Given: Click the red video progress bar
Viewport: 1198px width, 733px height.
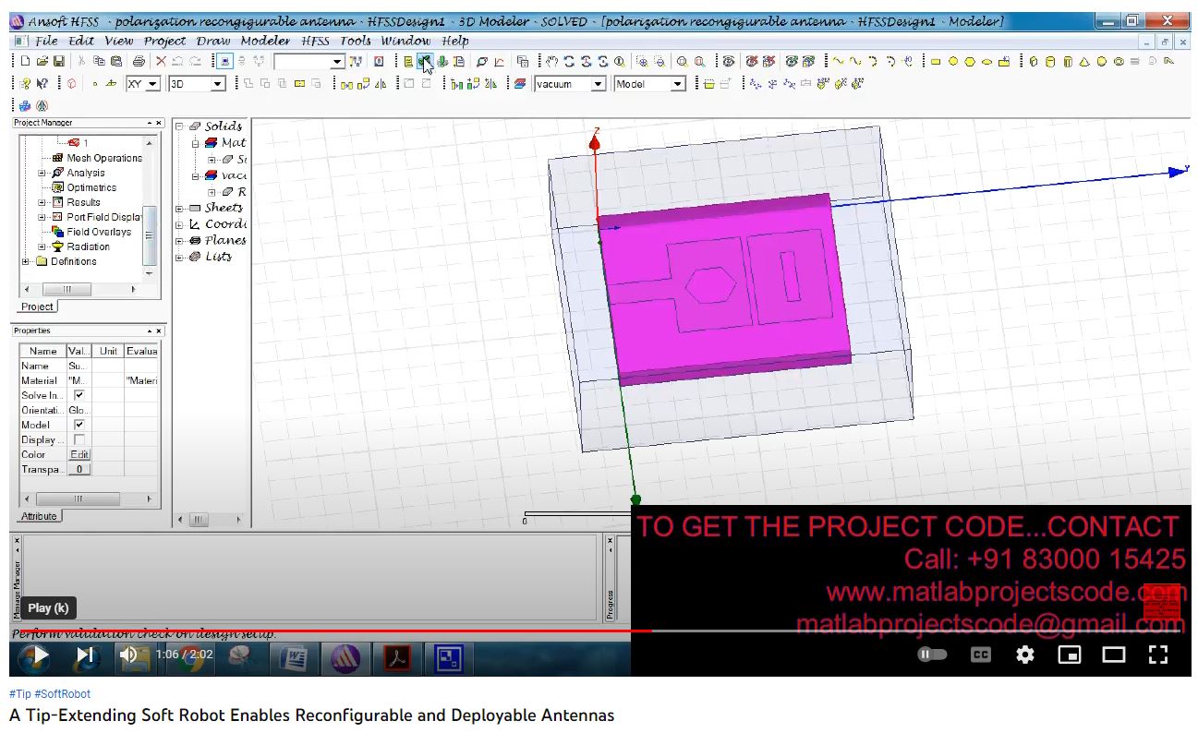Looking at the screenshot, I should click(369, 631).
